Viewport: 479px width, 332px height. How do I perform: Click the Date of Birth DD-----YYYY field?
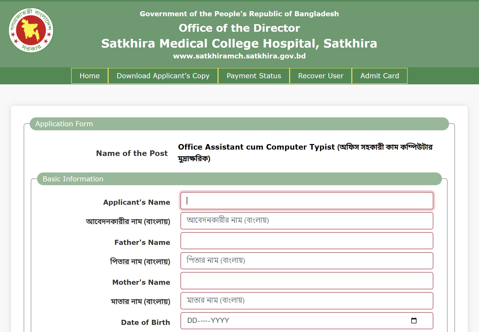pyautogui.click(x=292, y=321)
